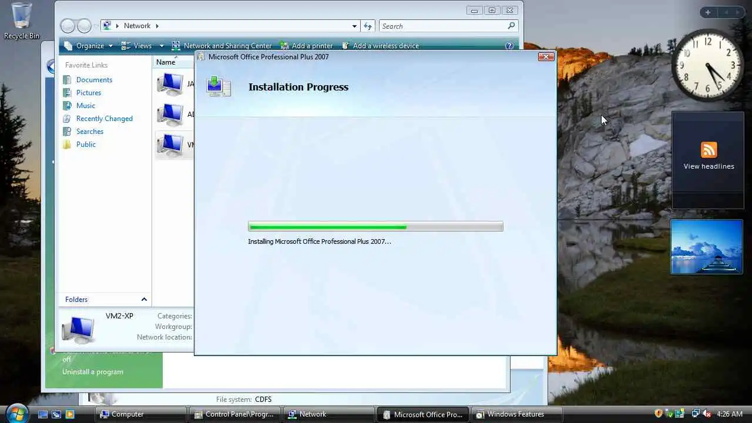Screen dimensions: 752x423
Task: Switch to Microsoft Office Pro taskbar button
Action: pos(423,414)
